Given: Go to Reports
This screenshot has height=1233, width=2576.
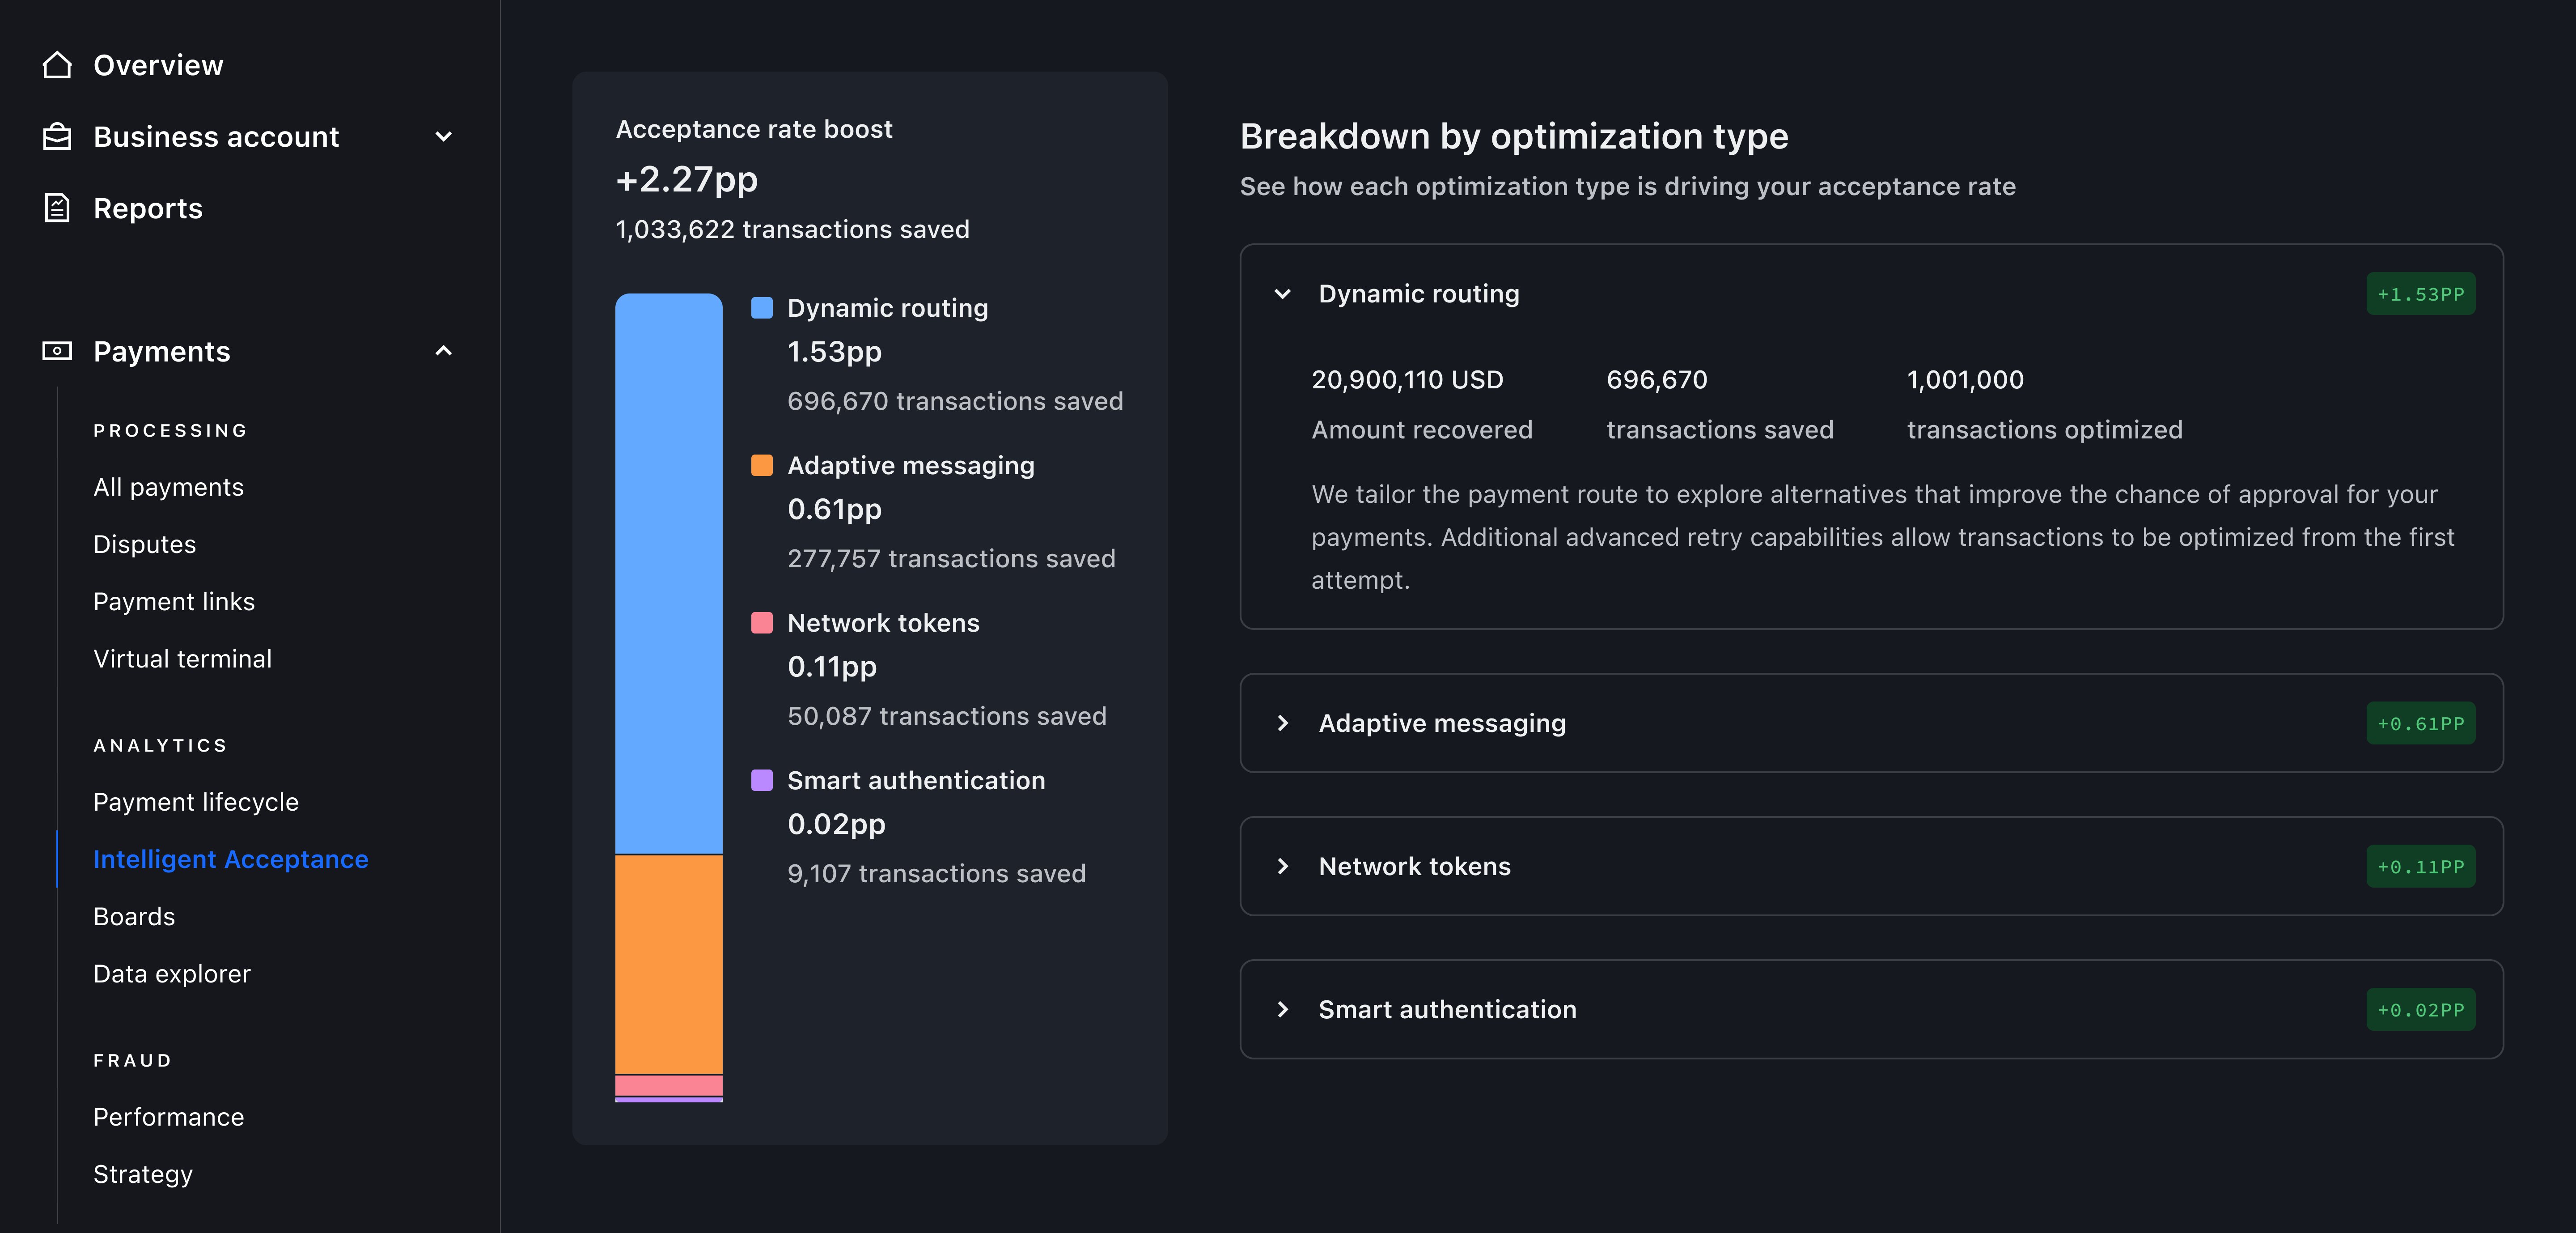Looking at the screenshot, I should pos(148,208).
